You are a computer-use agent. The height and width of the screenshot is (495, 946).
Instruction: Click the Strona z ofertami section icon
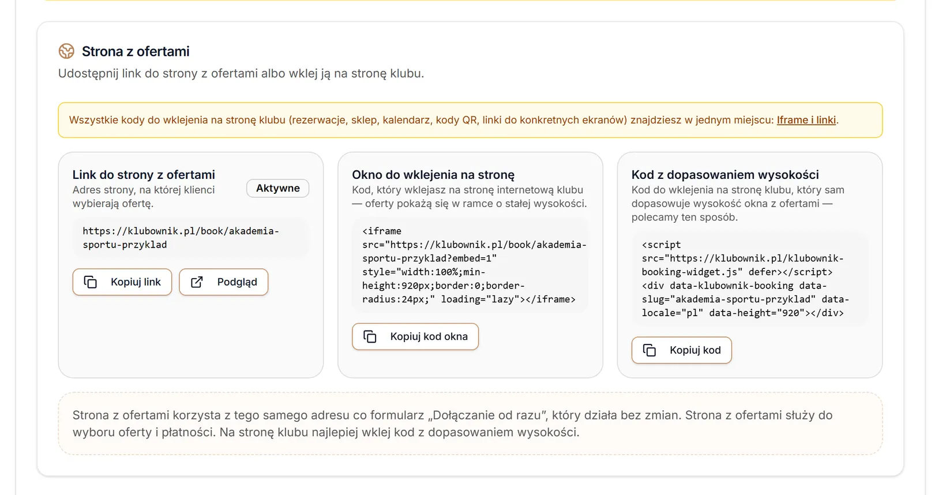click(x=66, y=51)
